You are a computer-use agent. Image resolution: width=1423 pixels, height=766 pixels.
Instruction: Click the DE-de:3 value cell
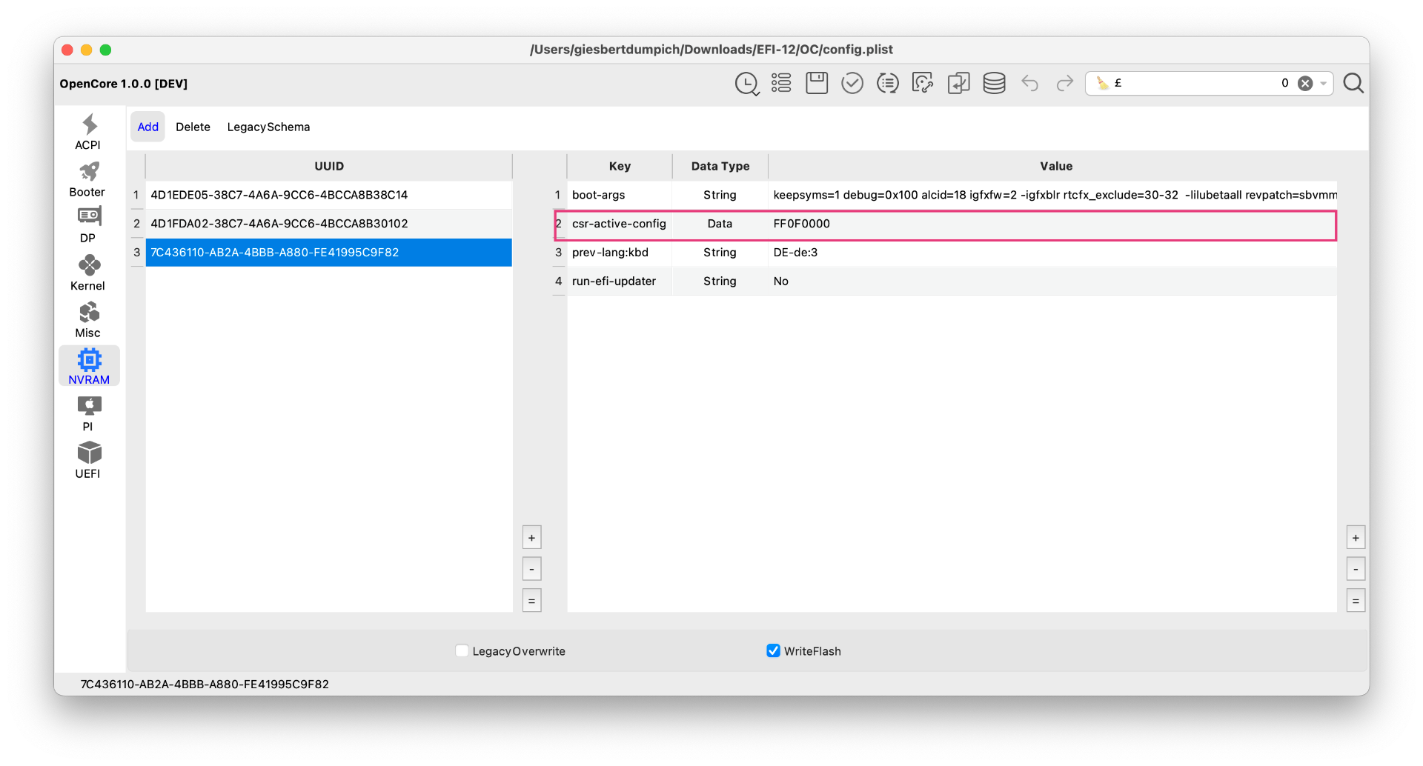(x=1053, y=253)
